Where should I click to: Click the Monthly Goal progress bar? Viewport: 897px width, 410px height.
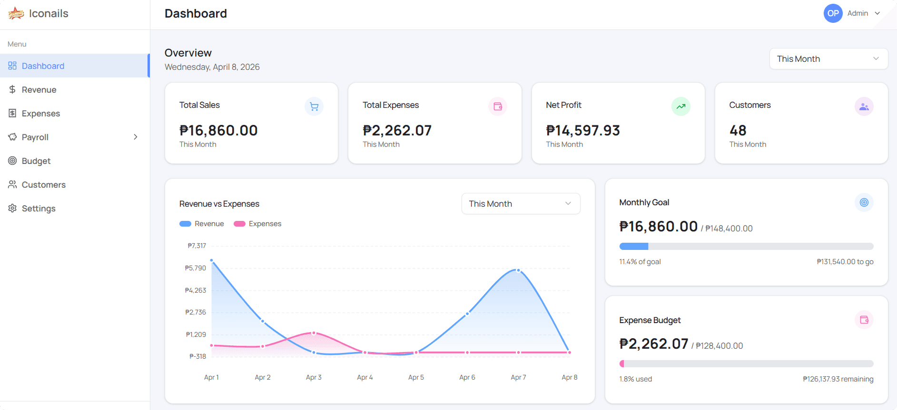pos(746,247)
